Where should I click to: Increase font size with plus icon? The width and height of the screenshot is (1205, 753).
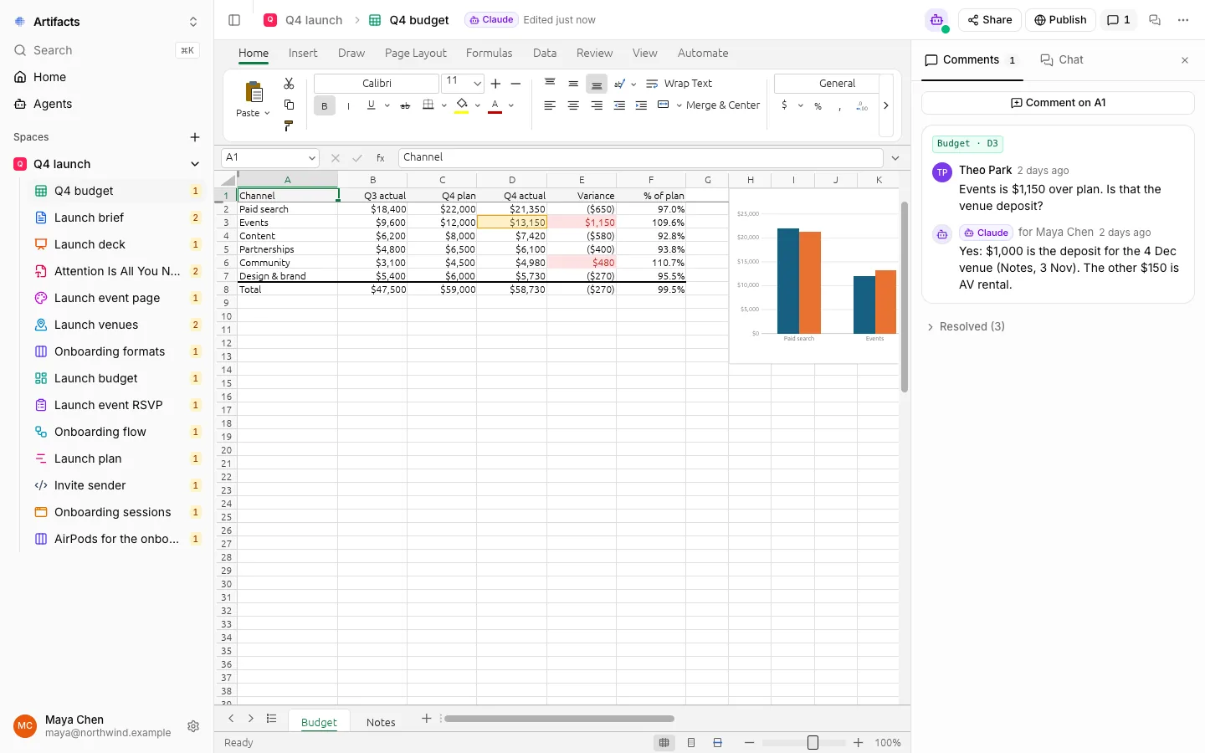(x=495, y=84)
